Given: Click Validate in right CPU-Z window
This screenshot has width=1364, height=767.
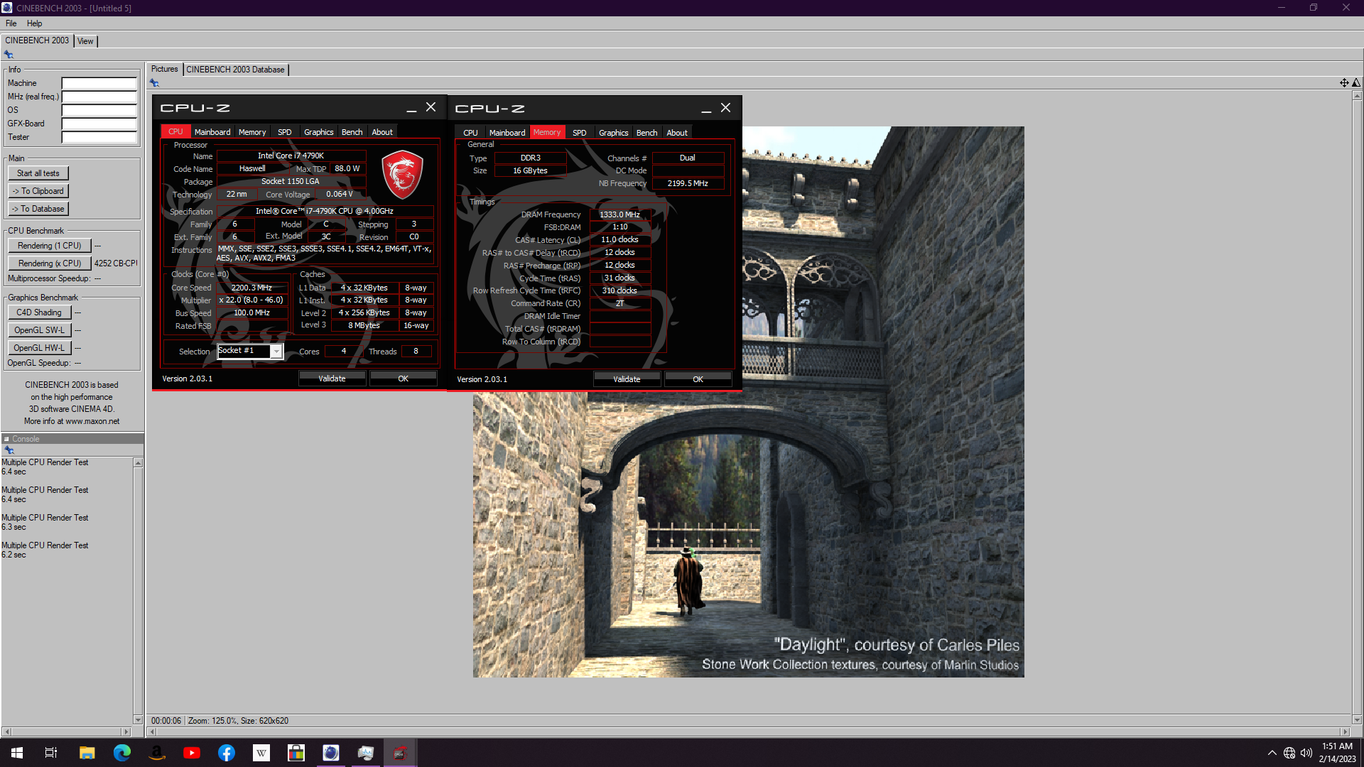Looking at the screenshot, I should (627, 379).
